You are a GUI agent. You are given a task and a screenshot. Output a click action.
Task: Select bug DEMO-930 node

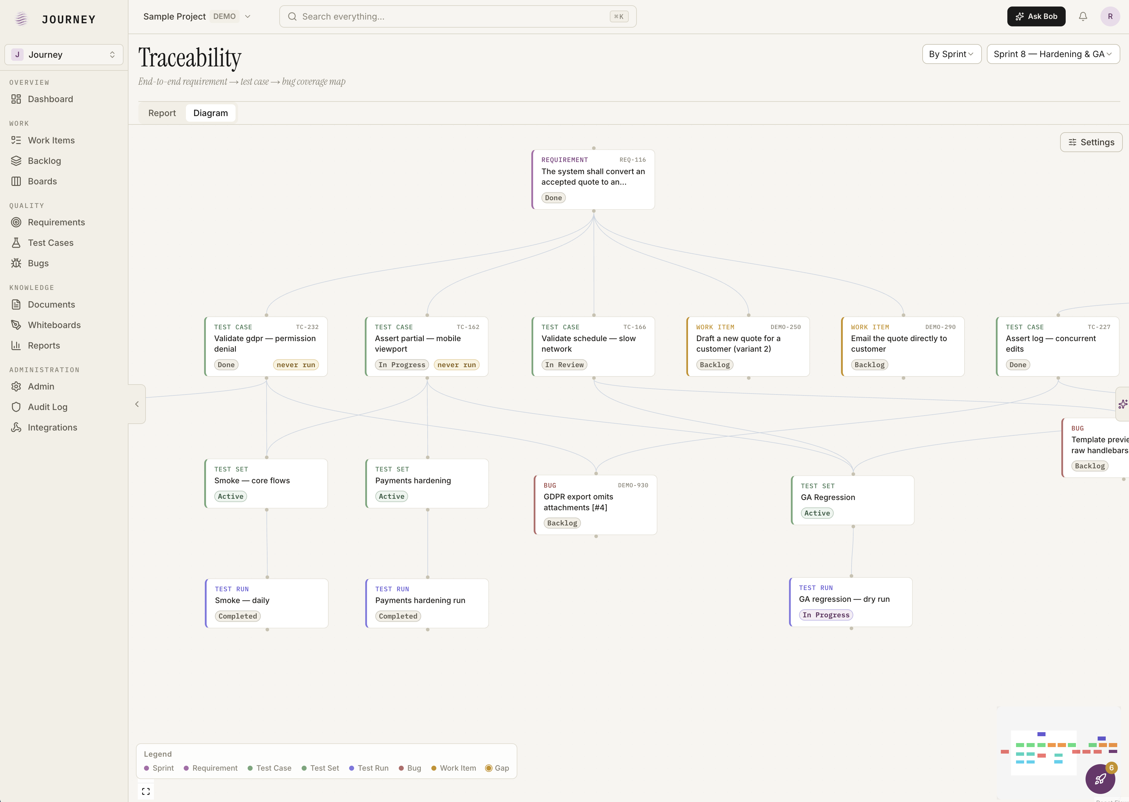[x=595, y=505]
